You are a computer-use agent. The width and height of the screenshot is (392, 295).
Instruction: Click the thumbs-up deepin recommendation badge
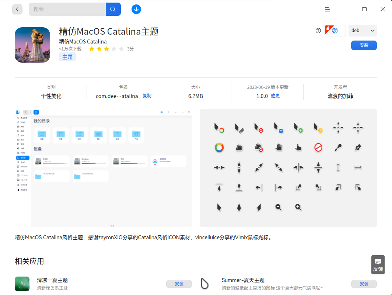pos(335,31)
